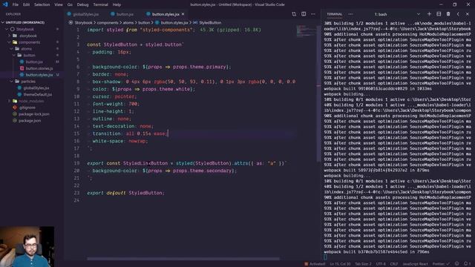Open the Edit menu
Viewport: 475px width, 267px height.
[27, 4]
